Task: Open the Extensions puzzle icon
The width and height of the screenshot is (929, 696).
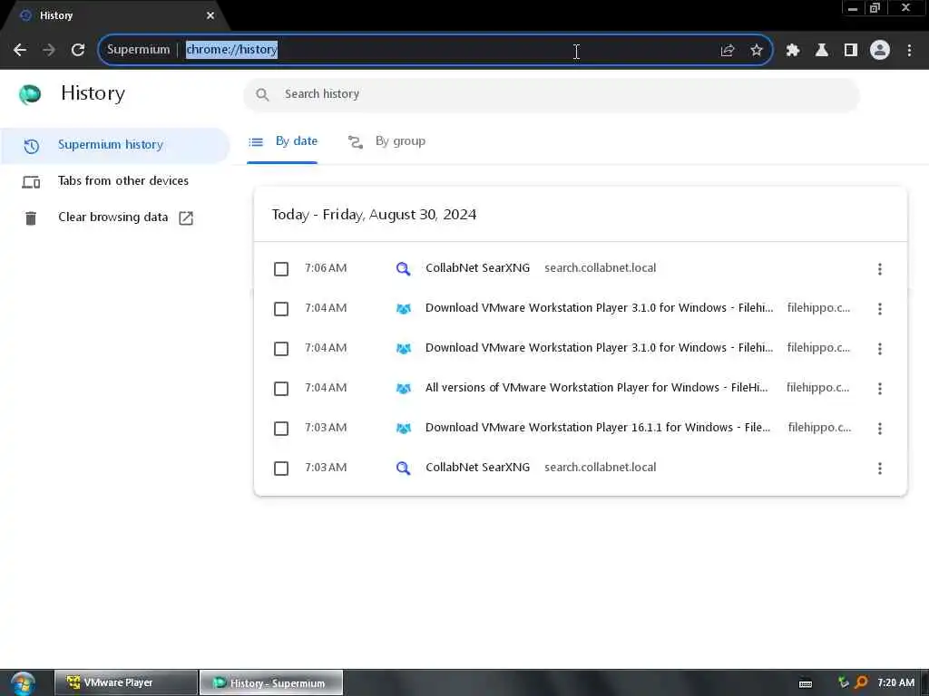Action: [793, 51]
